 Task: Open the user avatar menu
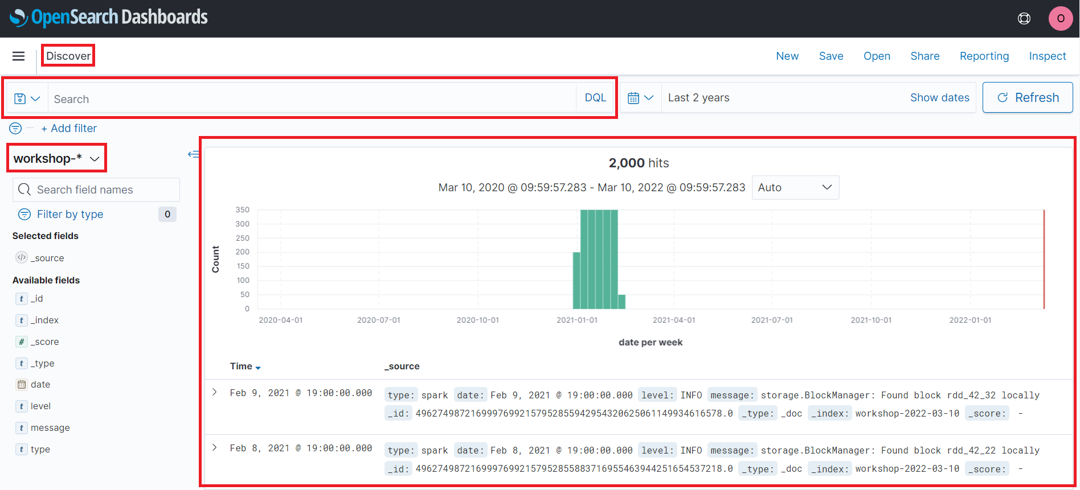(x=1061, y=18)
